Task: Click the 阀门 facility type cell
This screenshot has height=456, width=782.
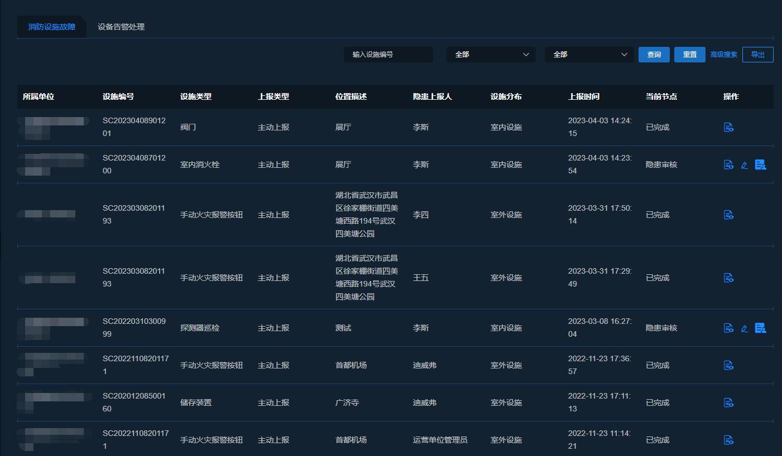Action: click(188, 127)
